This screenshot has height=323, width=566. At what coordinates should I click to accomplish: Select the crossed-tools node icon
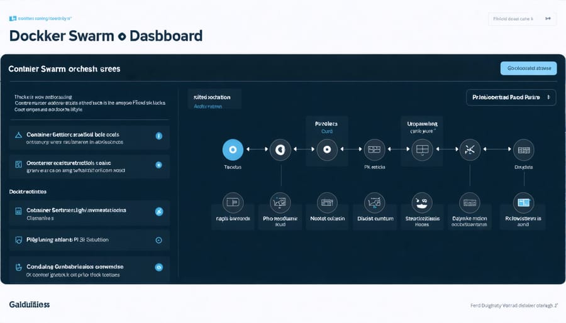point(470,150)
